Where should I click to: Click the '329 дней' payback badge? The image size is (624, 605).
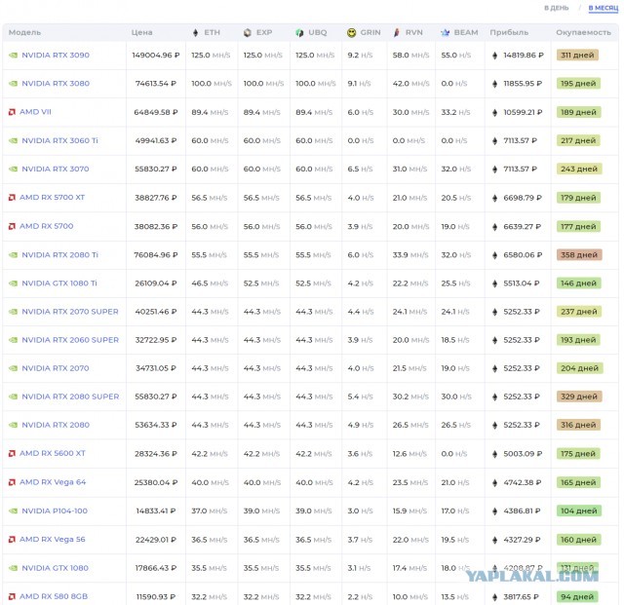[579, 397]
